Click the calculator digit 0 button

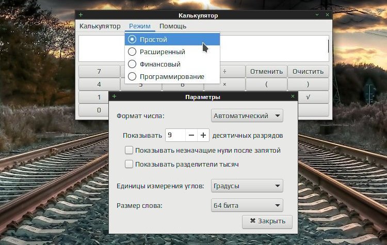(94, 110)
